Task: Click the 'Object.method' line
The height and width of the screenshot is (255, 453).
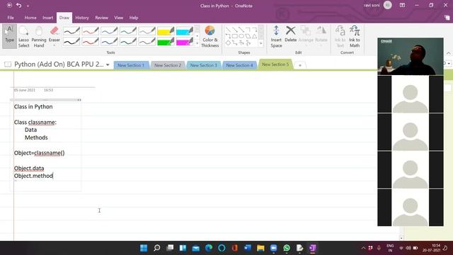Action: (x=33, y=176)
